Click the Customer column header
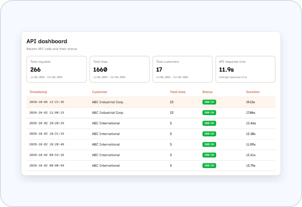The width and height of the screenshot is (302, 207). 100,92
